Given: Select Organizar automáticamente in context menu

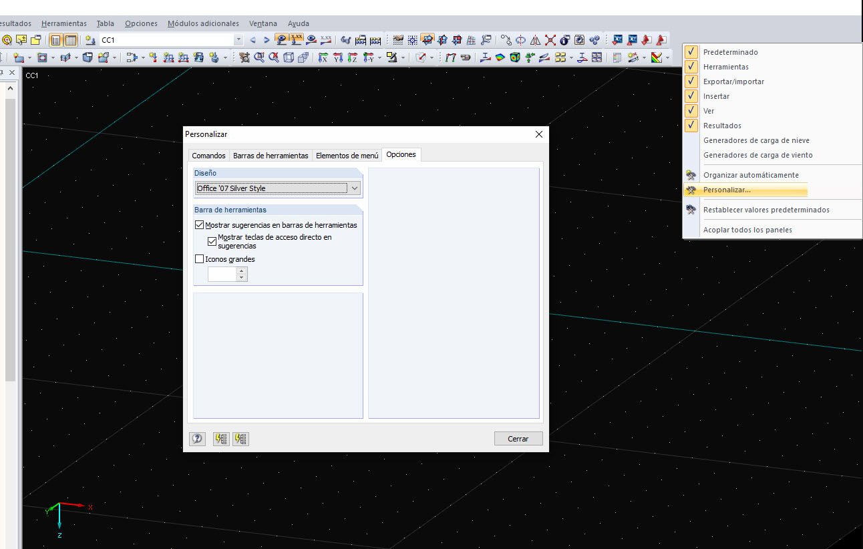Looking at the screenshot, I should pos(751,175).
